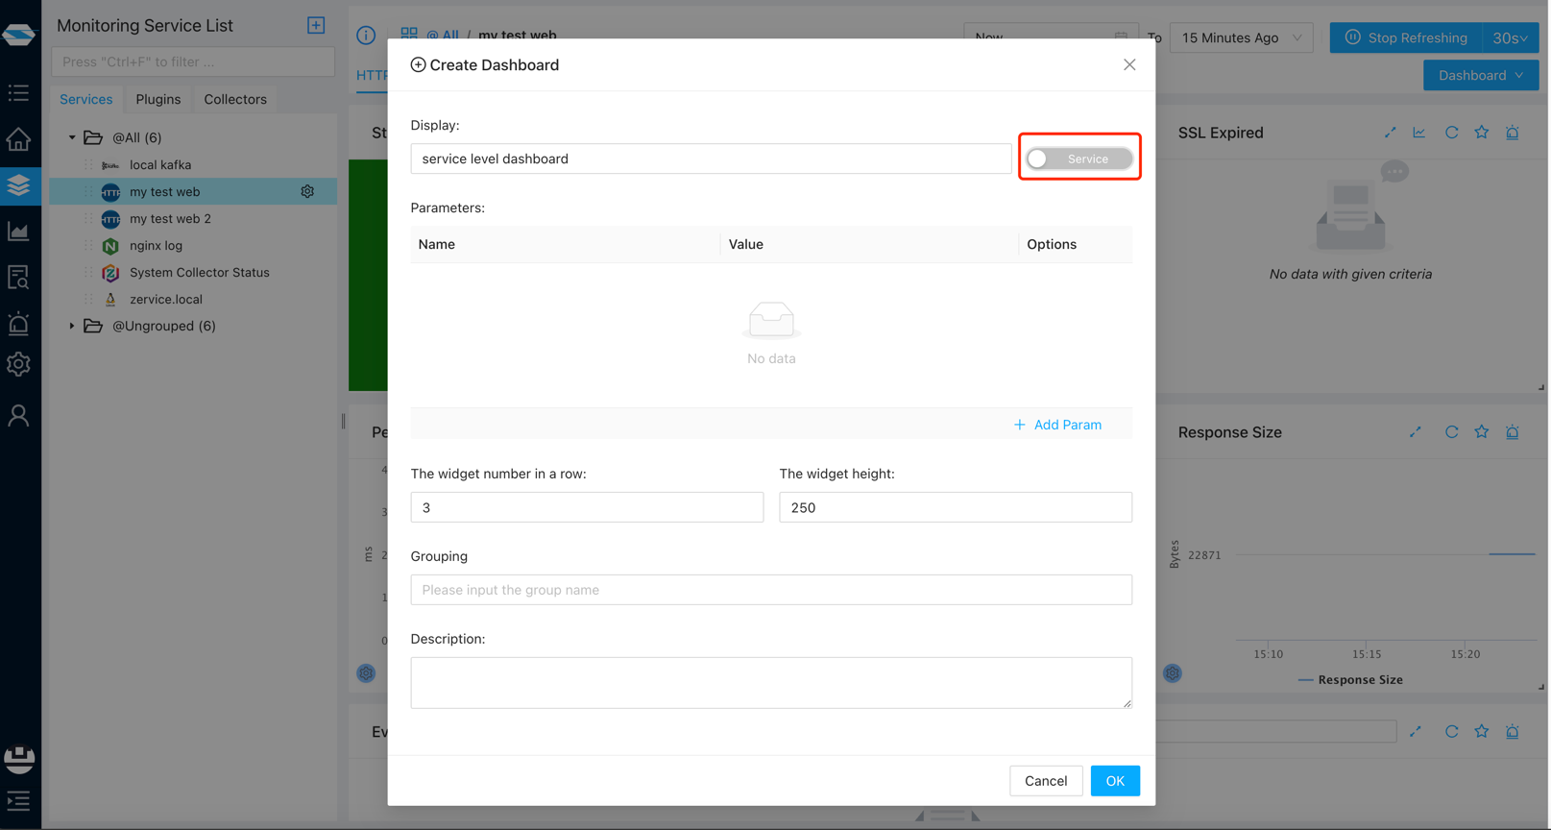Click the add service plus icon
This screenshot has width=1551, height=830.
pyautogui.click(x=316, y=25)
